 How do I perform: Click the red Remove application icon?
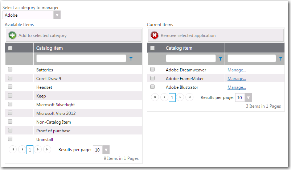pyautogui.click(x=155, y=35)
